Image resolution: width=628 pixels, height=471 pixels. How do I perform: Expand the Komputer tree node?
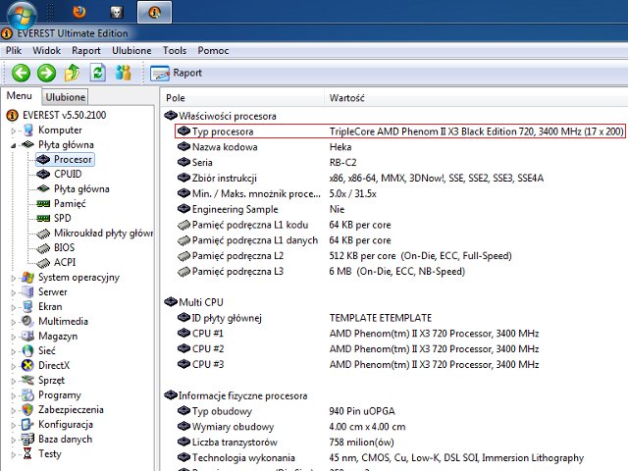(x=14, y=131)
